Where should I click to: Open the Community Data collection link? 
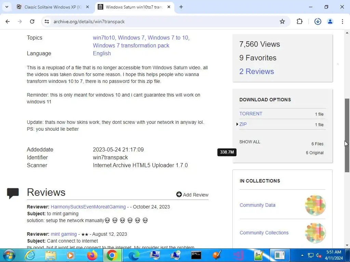[x=257, y=205]
